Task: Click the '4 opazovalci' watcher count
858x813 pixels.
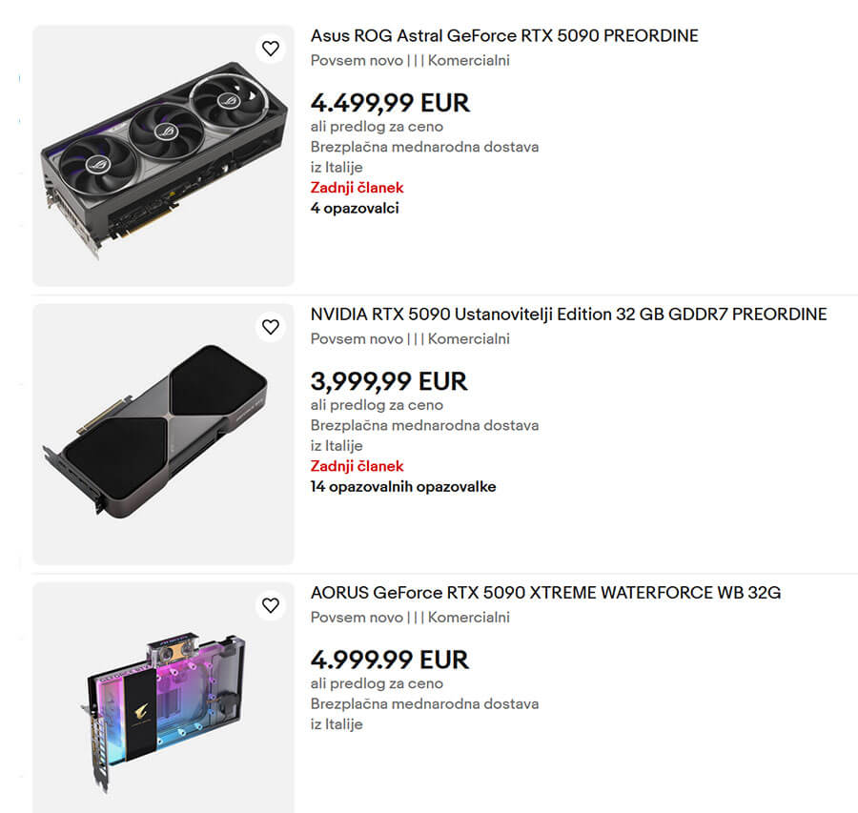Action: [x=355, y=208]
